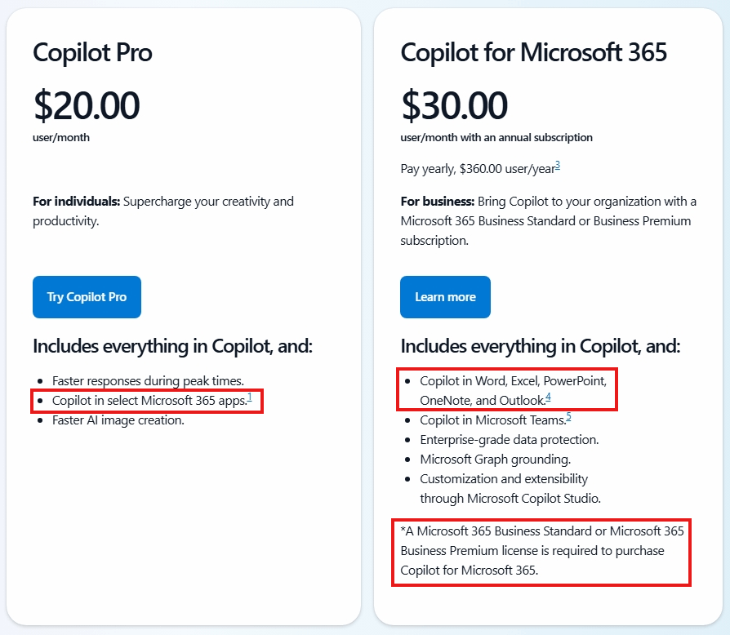Open footnote 4 after OneNote and Outlook
The width and height of the screenshot is (730, 635).
point(549,397)
